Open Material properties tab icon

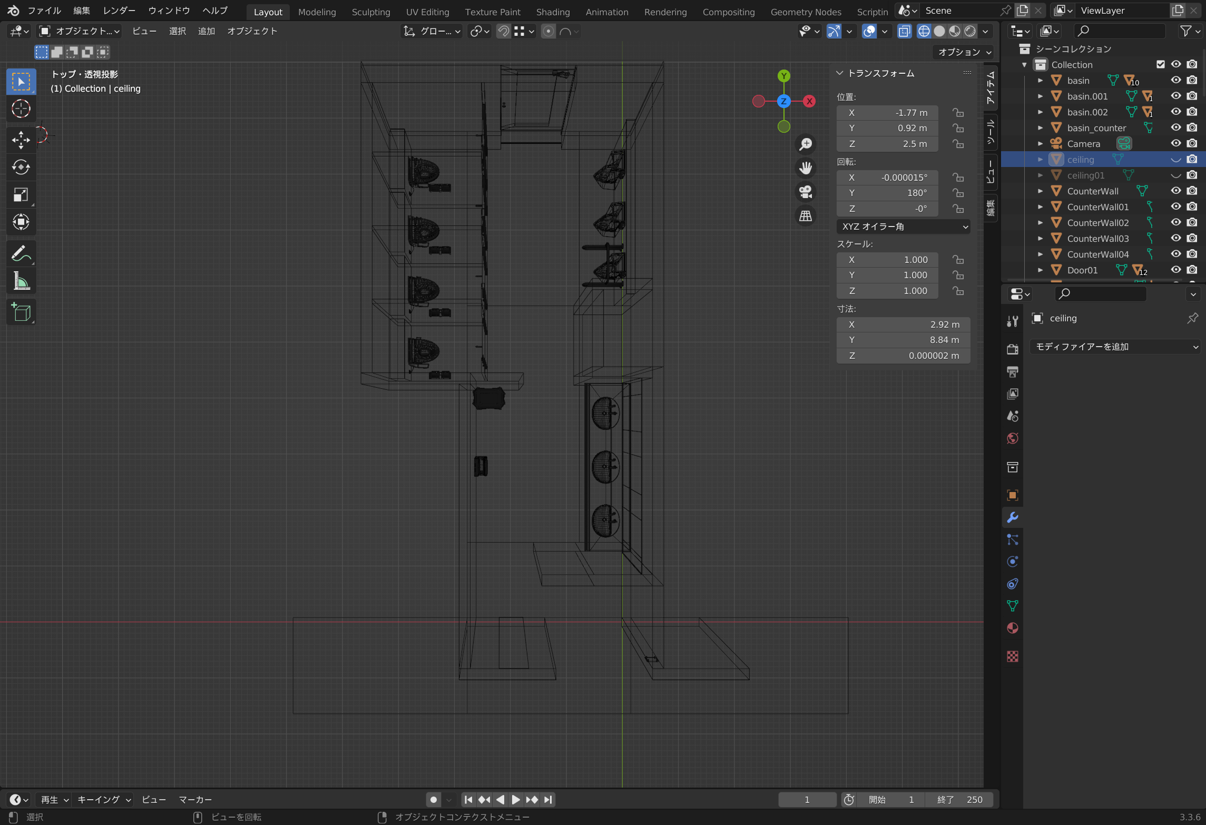pos(1012,628)
